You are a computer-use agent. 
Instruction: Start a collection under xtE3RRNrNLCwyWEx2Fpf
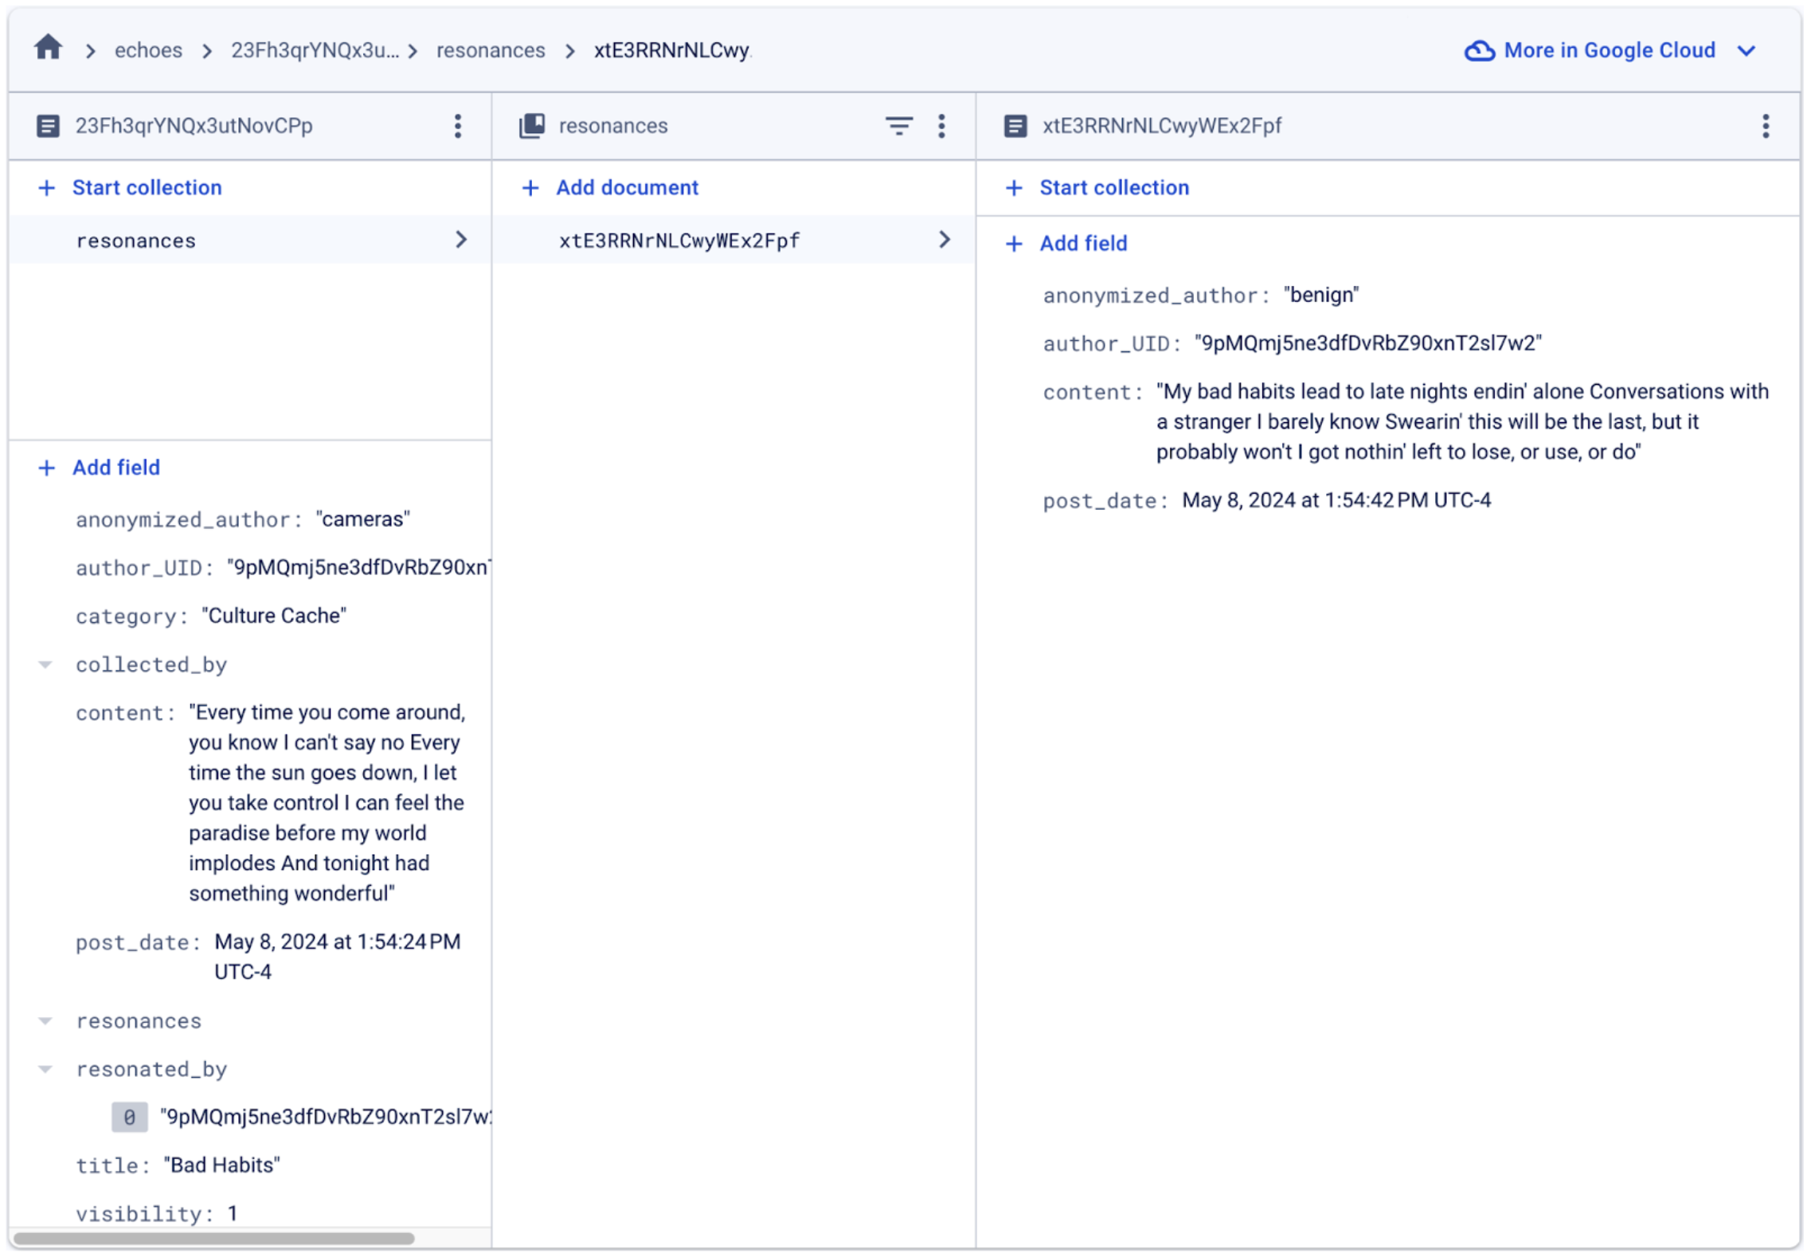1098,187
